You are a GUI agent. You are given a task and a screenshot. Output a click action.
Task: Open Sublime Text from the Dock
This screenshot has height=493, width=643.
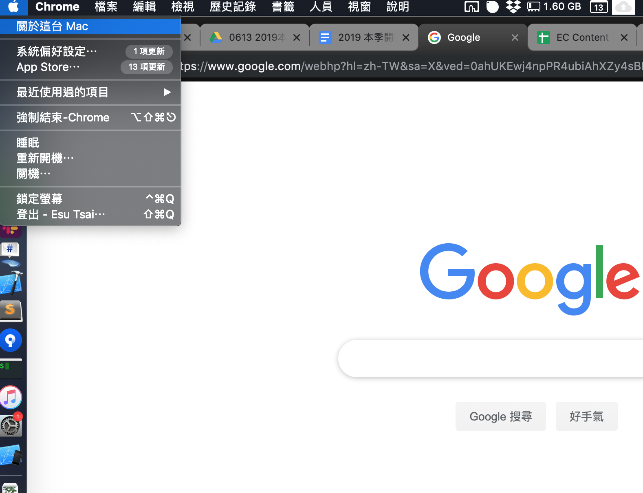[11, 311]
